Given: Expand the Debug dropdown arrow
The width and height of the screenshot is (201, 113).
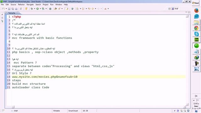Looking at the screenshot, I should tap(35, 9).
